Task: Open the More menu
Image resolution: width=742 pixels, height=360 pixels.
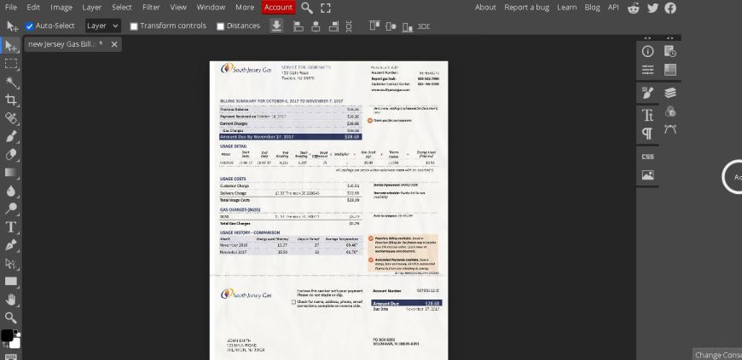Action: (x=245, y=7)
